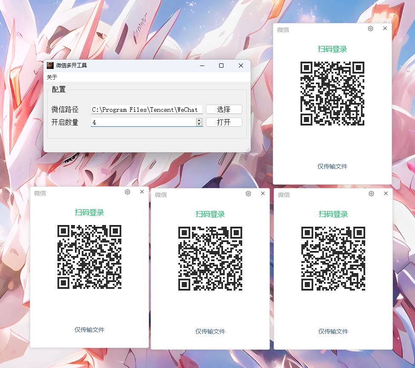
Task: Increase 开启数量 with the up arrow
Action: pos(199,120)
